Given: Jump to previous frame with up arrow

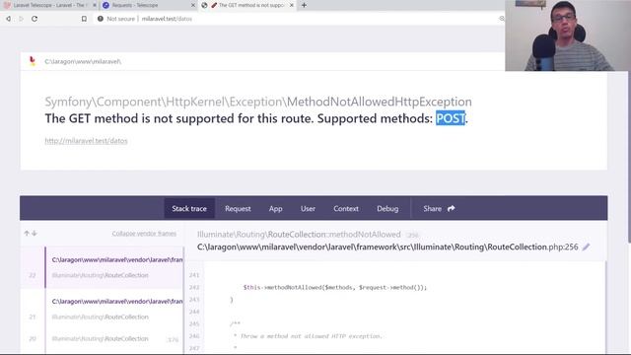Looking at the screenshot, I should coord(27,234).
